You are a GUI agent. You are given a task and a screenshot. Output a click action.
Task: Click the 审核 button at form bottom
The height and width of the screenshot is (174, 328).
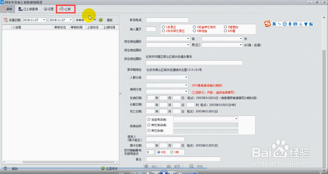click(197, 166)
